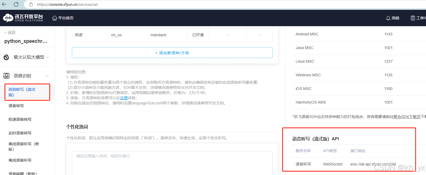This screenshot has width=426, height=175.
Task: Click the Linux MSC row label
Action: tap(305, 61)
